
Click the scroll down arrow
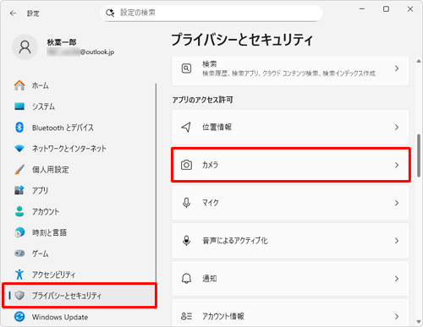point(419,322)
